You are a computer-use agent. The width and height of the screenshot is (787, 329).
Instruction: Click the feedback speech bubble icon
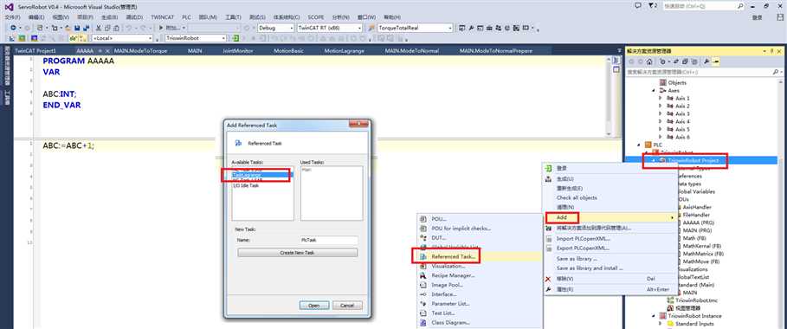tap(638, 6)
